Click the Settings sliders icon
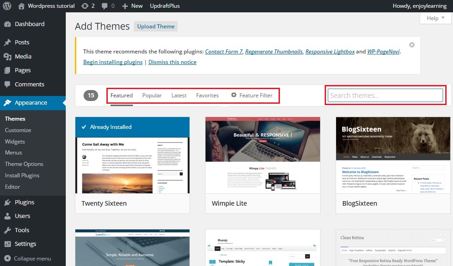 (x=7, y=244)
